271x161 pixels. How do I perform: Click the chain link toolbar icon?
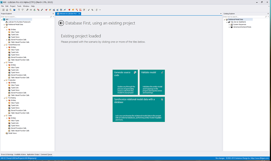[x=42, y=10]
